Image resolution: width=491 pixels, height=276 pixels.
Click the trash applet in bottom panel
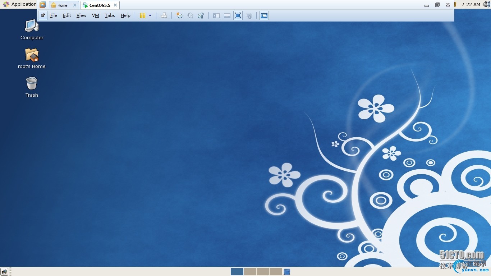point(287,272)
